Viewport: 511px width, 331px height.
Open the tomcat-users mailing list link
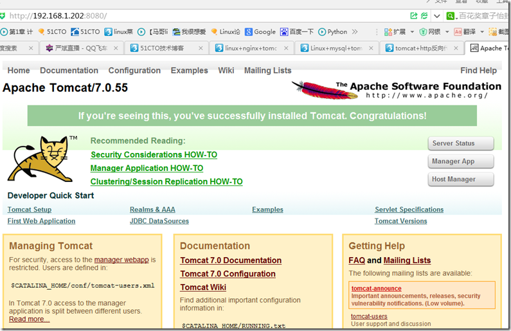pos(369,316)
